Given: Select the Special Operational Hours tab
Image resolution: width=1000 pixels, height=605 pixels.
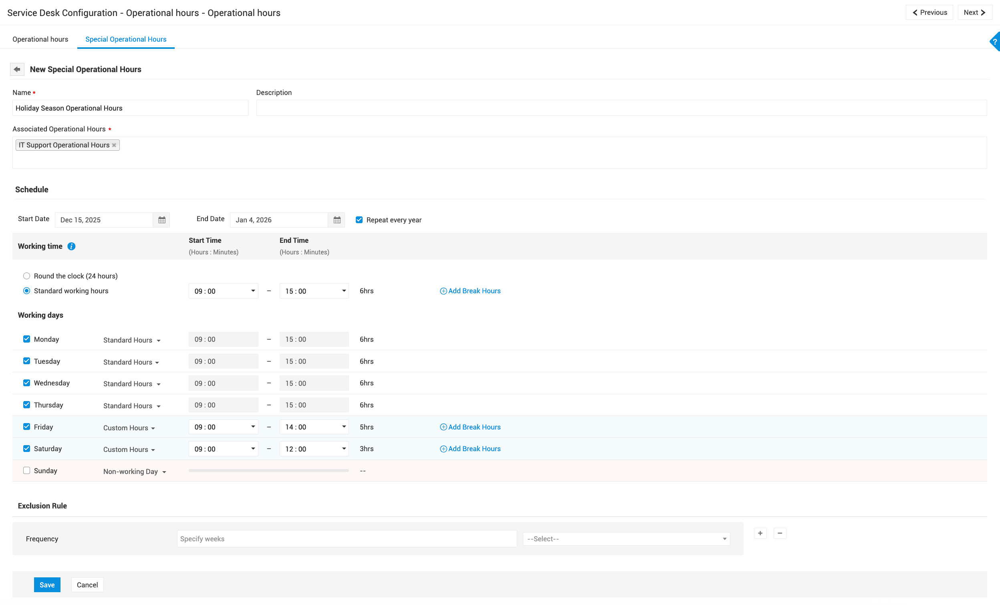Looking at the screenshot, I should pyautogui.click(x=126, y=39).
